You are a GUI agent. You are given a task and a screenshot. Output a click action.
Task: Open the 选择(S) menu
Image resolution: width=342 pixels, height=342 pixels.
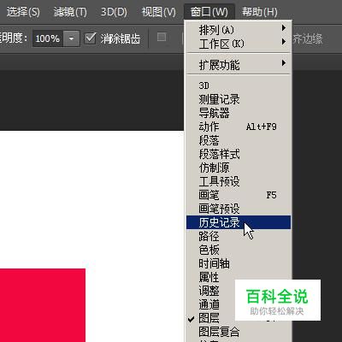click(23, 12)
